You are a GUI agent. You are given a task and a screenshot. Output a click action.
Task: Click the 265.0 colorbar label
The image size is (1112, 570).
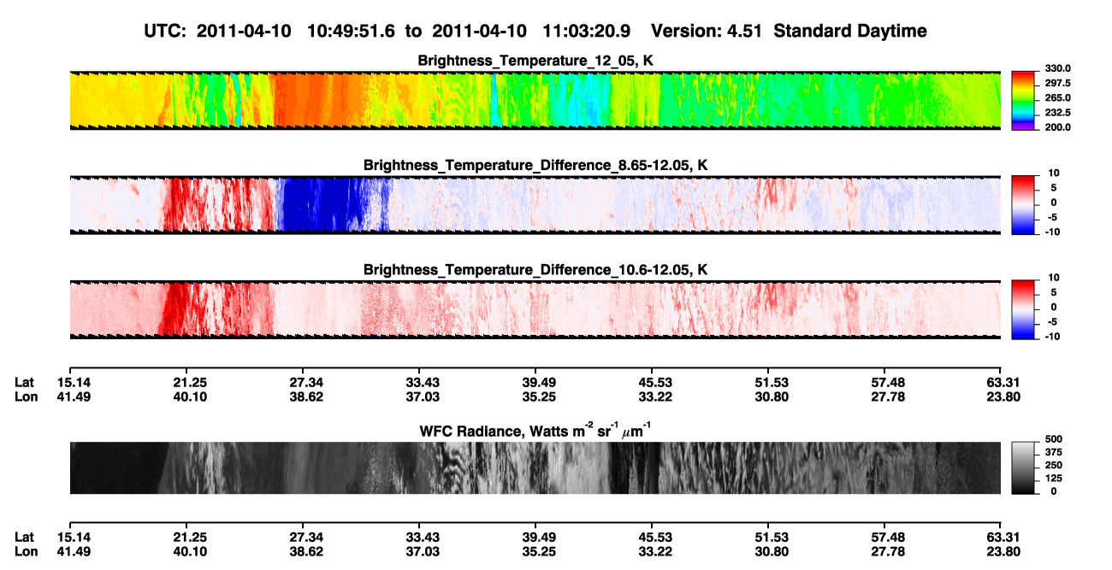click(x=1057, y=97)
